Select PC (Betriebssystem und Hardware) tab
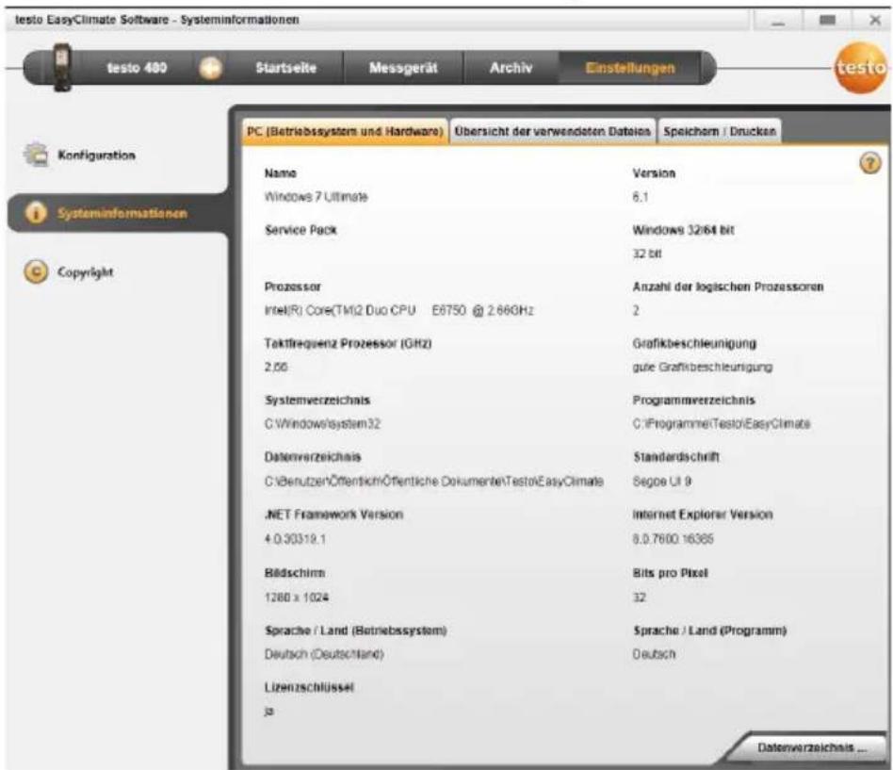 click(345, 131)
